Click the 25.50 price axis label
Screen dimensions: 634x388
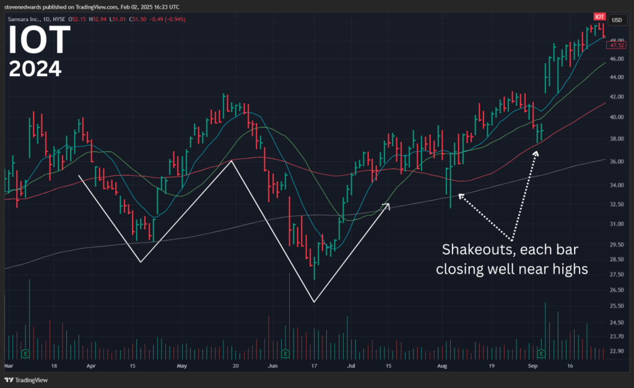click(x=617, y=306)
